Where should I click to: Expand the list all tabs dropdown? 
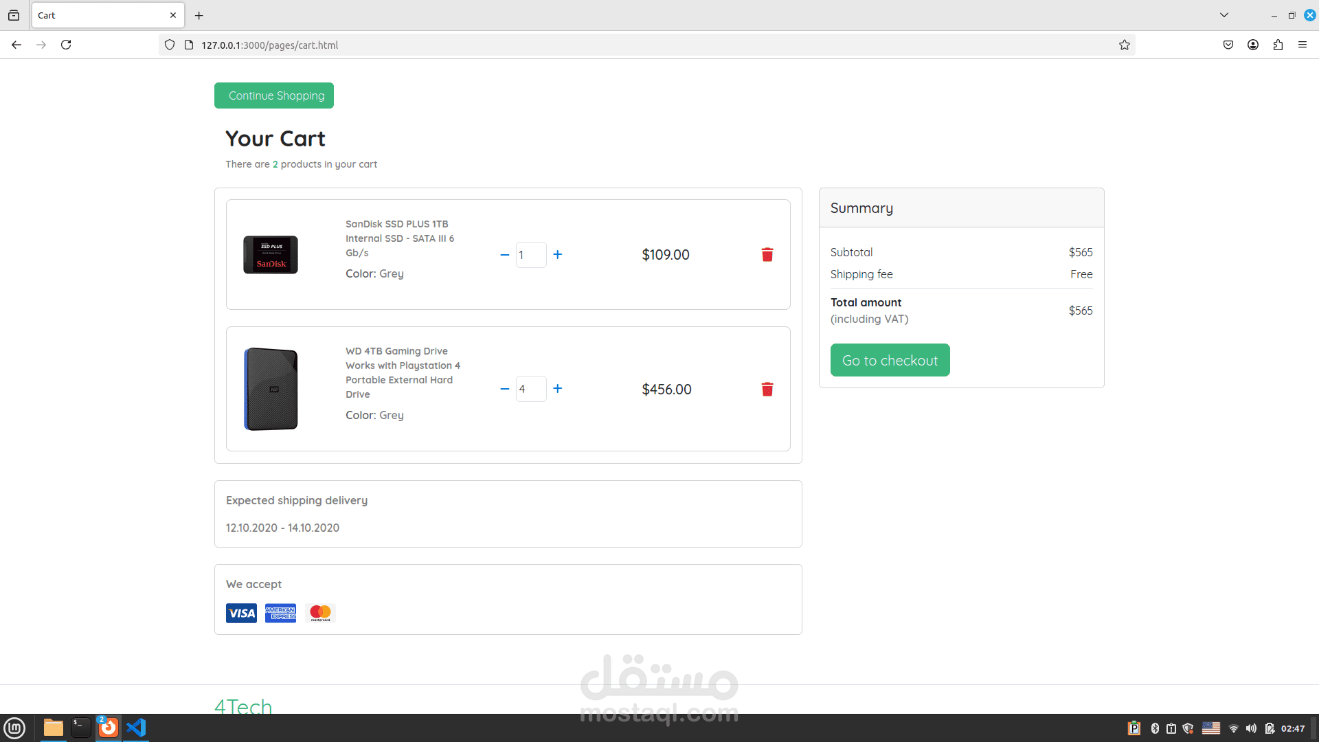pyautogui.click(x=1224, y=15)
